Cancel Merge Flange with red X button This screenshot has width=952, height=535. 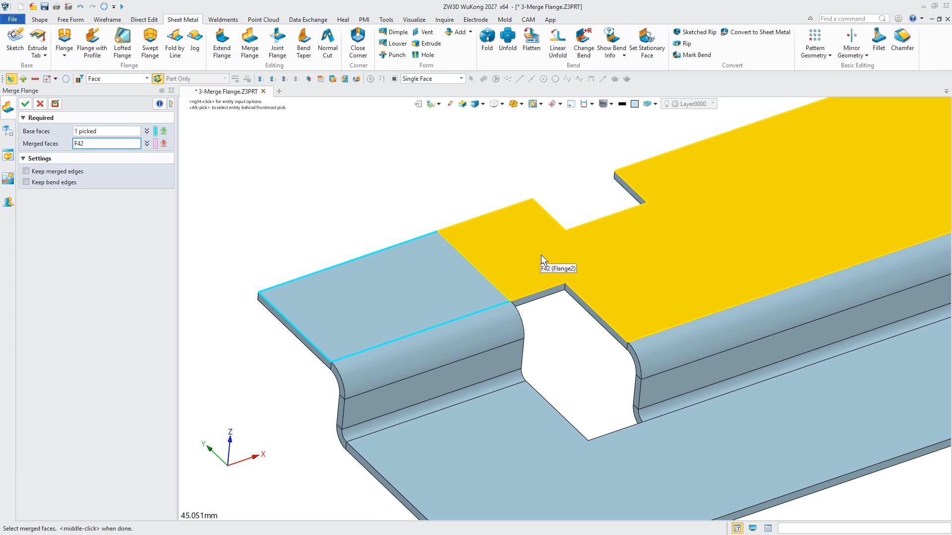pyautogui.click(x=40, y=104)
